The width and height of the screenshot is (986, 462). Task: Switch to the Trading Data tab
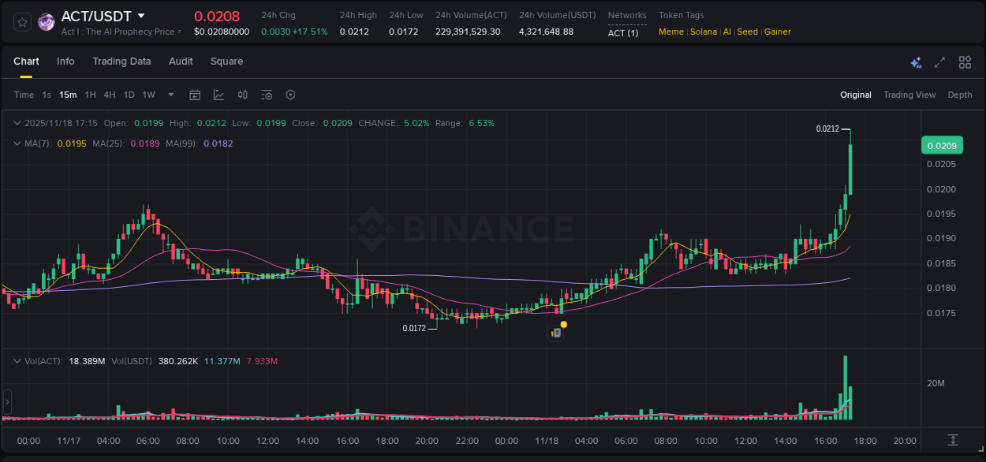tap(121, 61)
